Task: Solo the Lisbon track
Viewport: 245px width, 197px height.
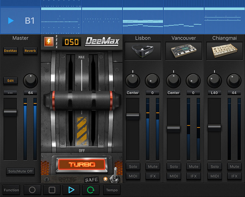Action: pyautogui.click(x=133, y=166)
